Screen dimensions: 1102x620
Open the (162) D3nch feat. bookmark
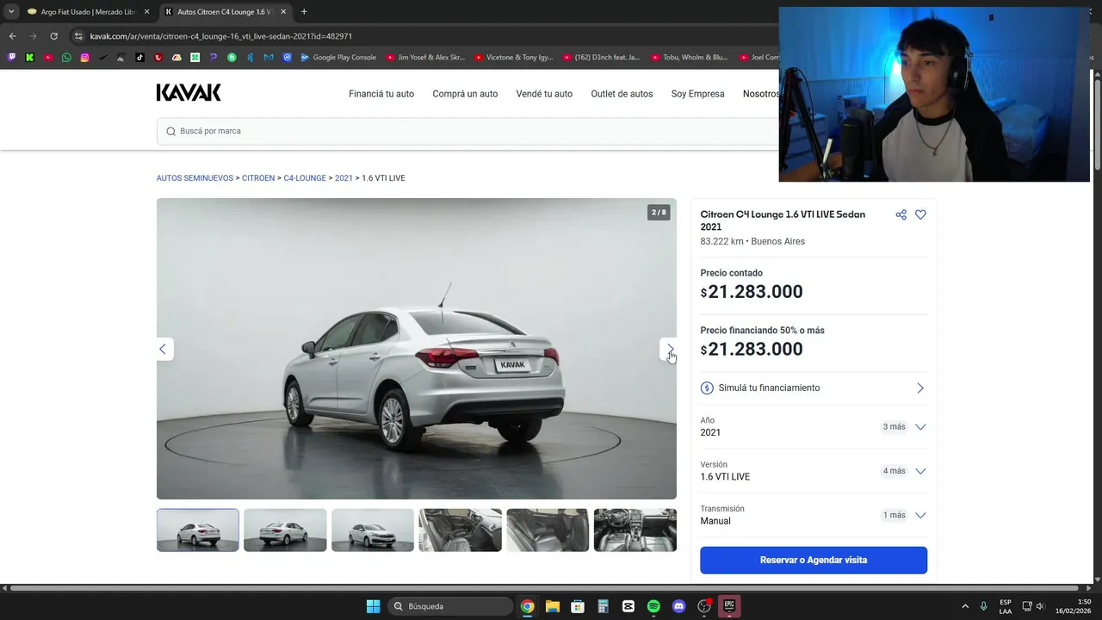(601, 58)
